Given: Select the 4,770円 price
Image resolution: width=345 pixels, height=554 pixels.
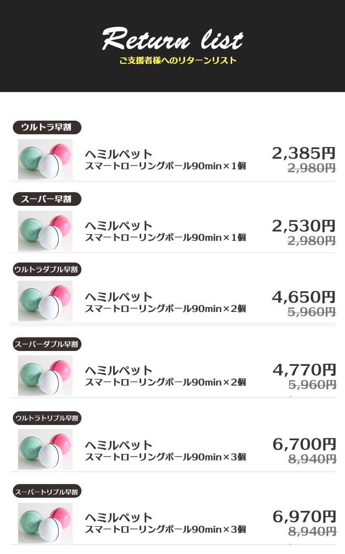Looking at the screenshot, I should pos(304,369).
